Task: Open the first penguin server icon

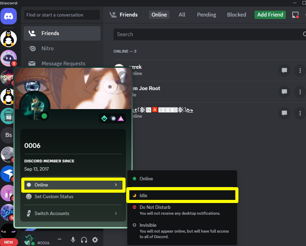Action: pyautogui.click(x=9, y=39)
